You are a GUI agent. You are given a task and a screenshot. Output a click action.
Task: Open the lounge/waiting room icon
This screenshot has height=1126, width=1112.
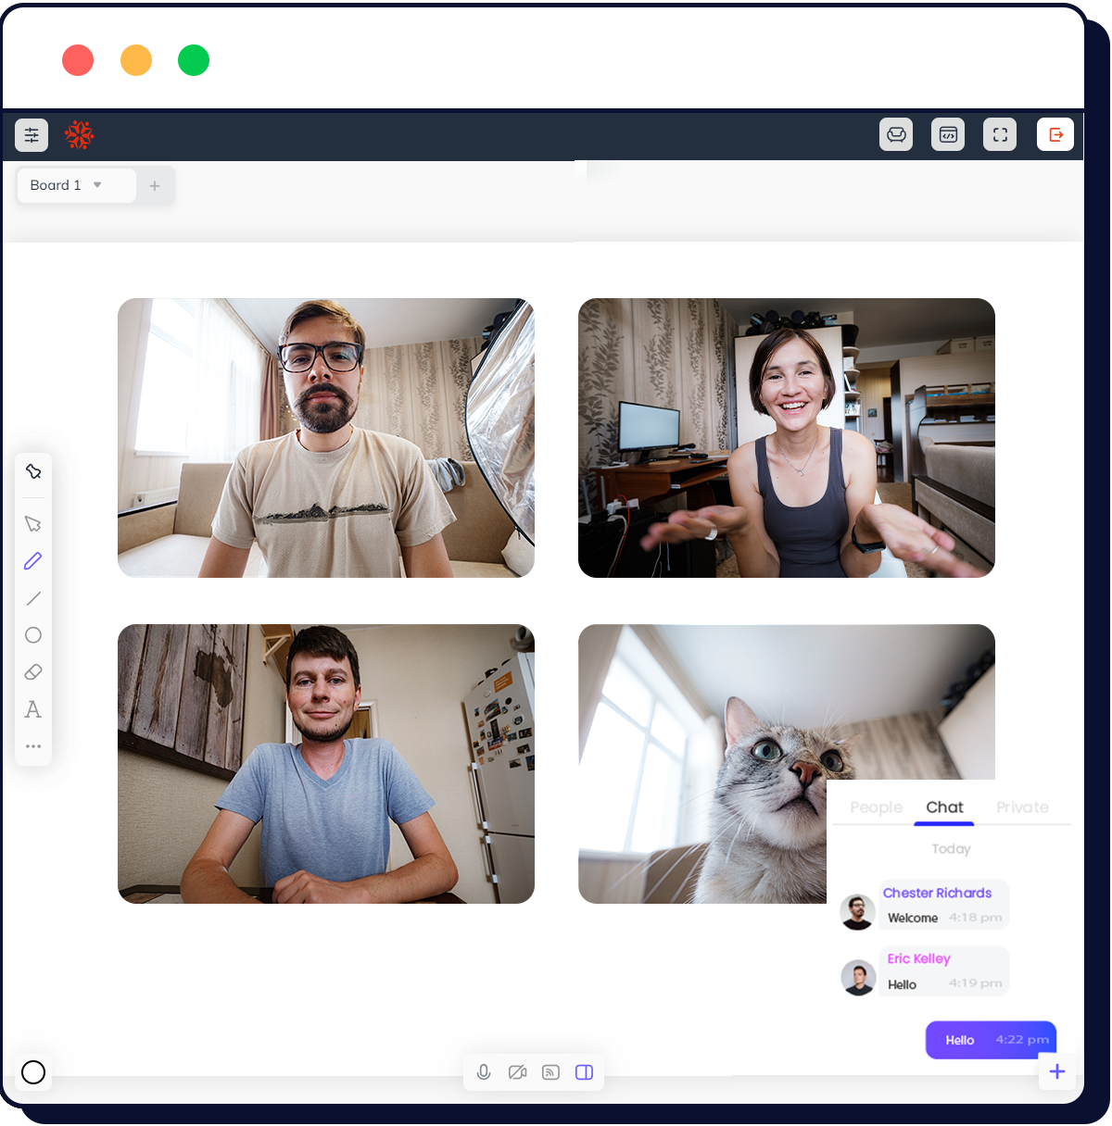coord(895,134)
